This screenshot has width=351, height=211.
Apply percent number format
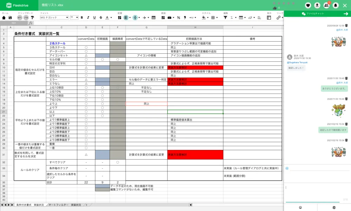tap(179, 18)
